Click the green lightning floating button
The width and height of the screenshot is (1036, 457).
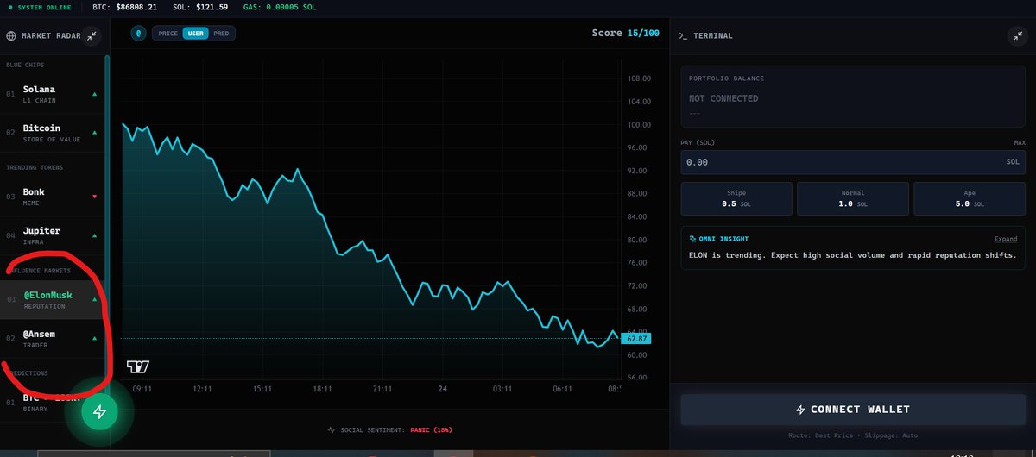coord(99,412)
